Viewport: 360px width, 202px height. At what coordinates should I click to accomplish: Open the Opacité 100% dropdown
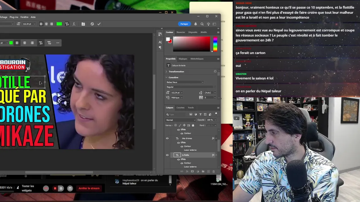pos(215,120)
